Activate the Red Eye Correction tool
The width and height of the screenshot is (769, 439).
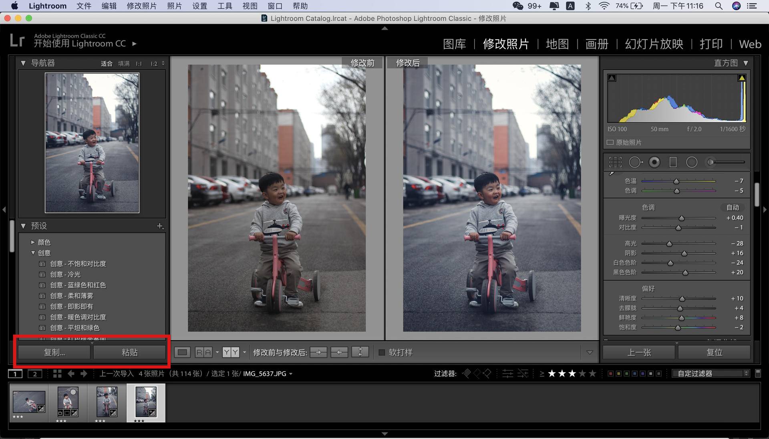(654, 162)
